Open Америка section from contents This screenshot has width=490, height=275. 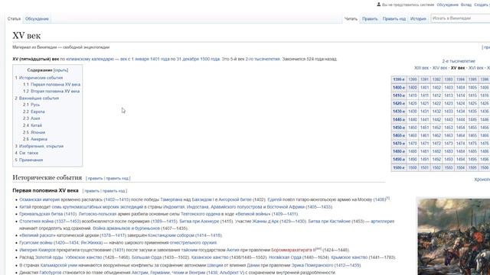[x=39, y=139]
